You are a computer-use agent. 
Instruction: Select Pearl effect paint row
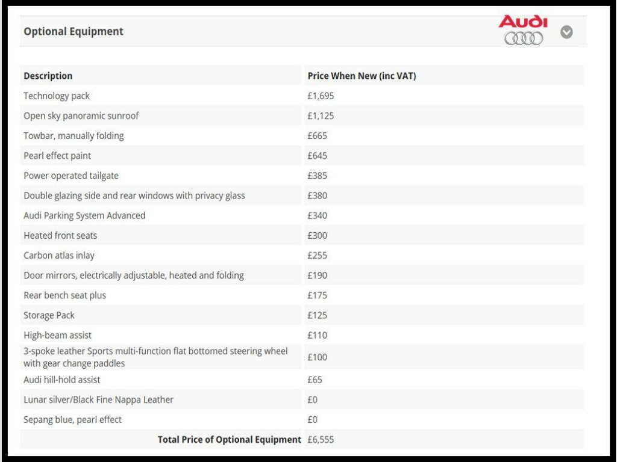point(57,155)
